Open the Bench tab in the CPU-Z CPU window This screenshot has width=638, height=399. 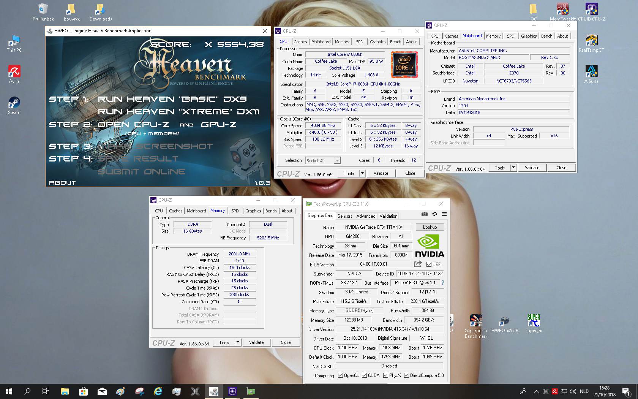395,42
